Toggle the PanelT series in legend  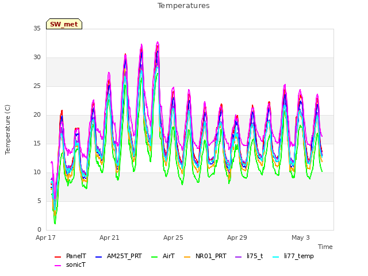[70, 256]
